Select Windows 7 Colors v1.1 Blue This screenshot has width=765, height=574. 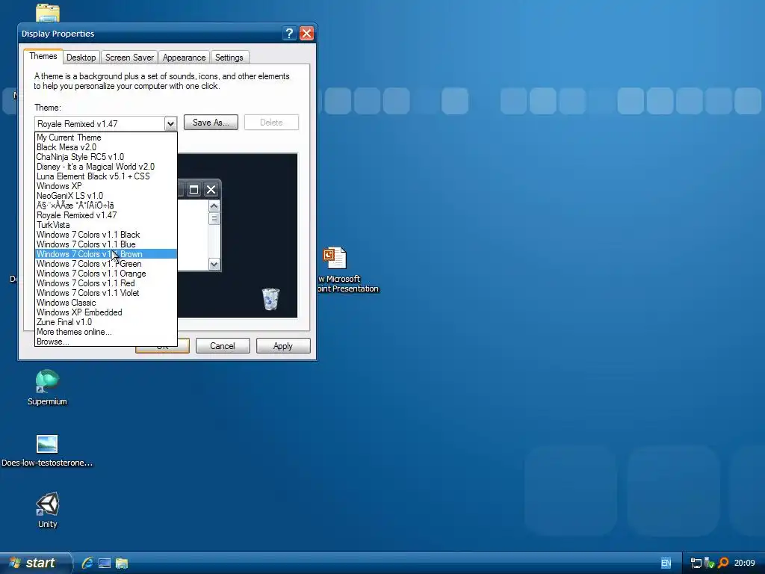click(106, 244)
